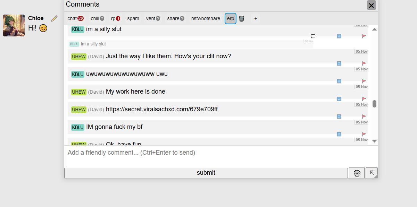Click the diagonal arrow icon beside settings
Viewport: 417px width, 207px height.
(x=372, y=173)
